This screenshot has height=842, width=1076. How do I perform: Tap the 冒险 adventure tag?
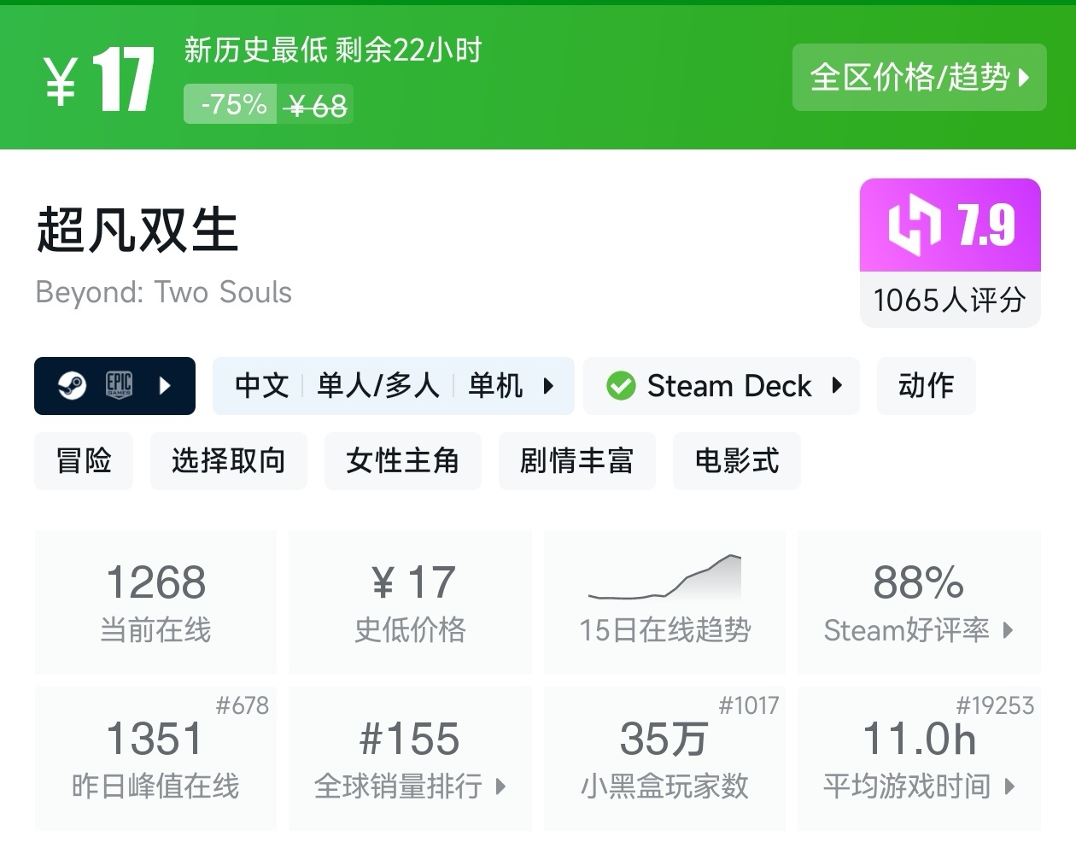pos(83,461)
